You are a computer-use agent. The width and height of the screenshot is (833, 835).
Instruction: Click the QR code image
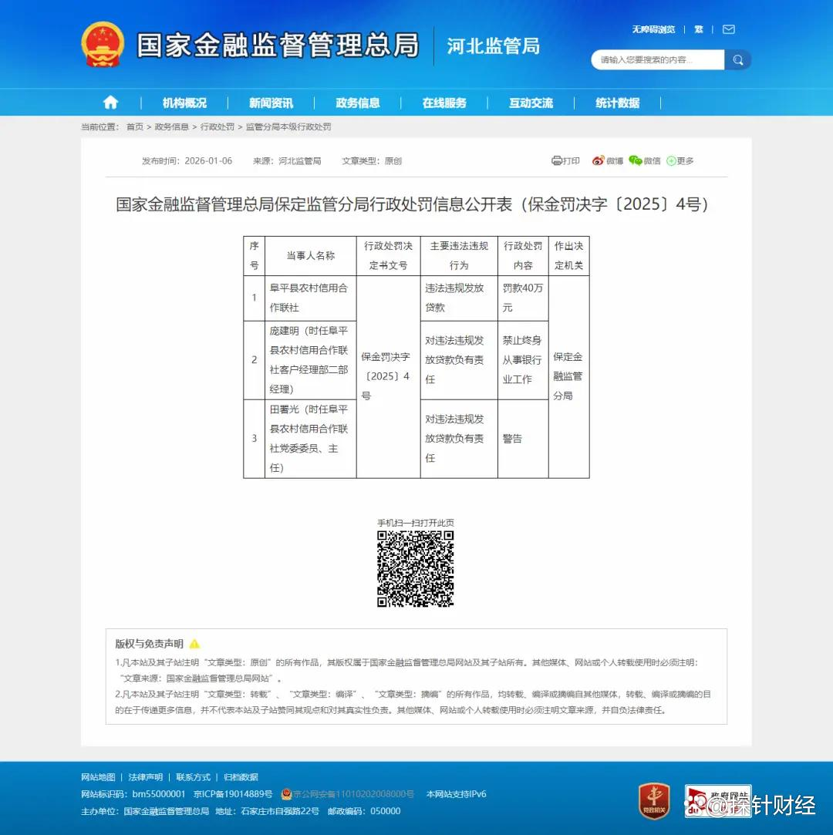(x=415, y=569)
